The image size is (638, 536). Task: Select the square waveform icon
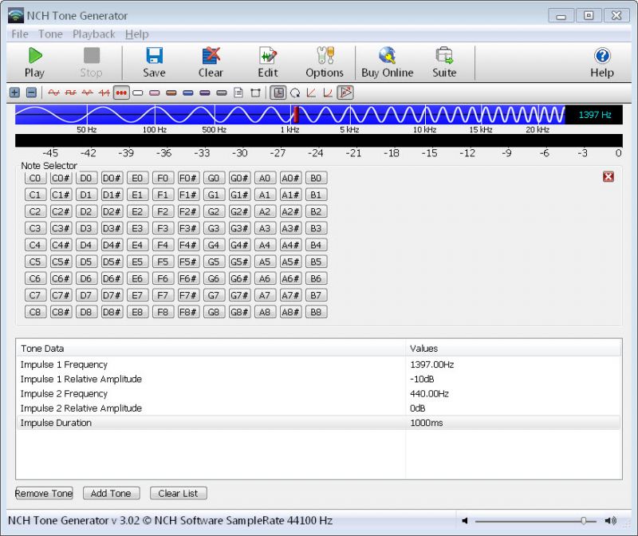click(70, 93)
